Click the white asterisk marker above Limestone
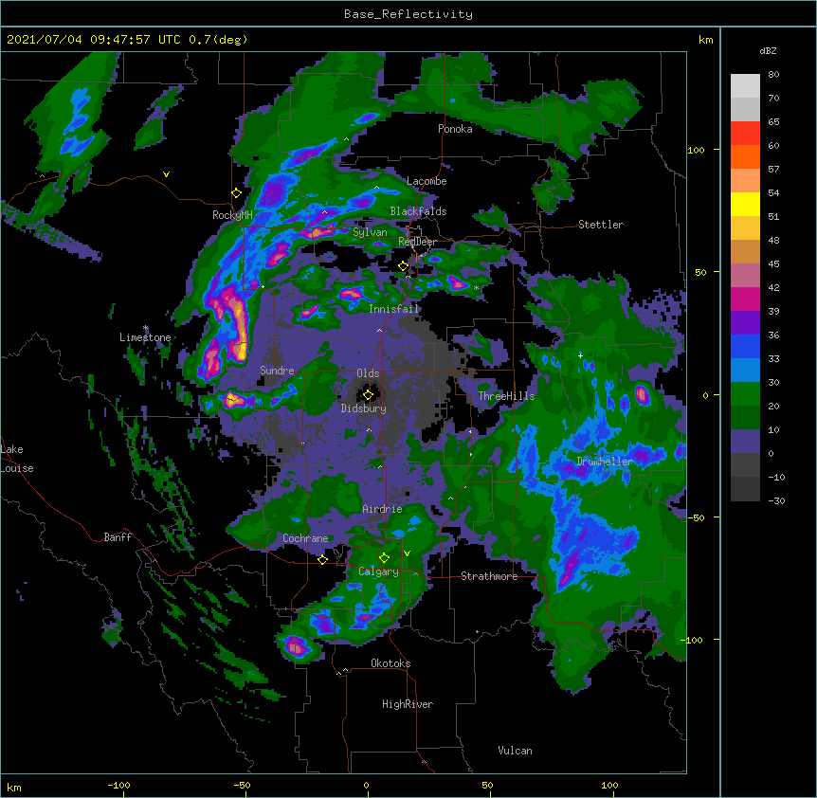Screen dimensions: 817x798 pyautogui.click(x=146, y=328)
